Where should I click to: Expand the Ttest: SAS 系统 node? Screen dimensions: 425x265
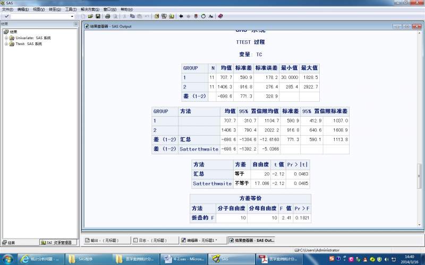tap(6, 44)
